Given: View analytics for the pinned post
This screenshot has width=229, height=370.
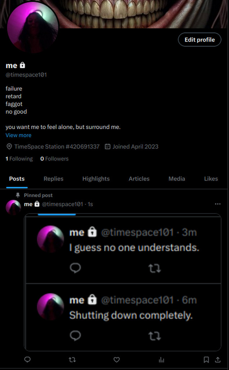Looking at the screenshot, I should tap(161, 360).
